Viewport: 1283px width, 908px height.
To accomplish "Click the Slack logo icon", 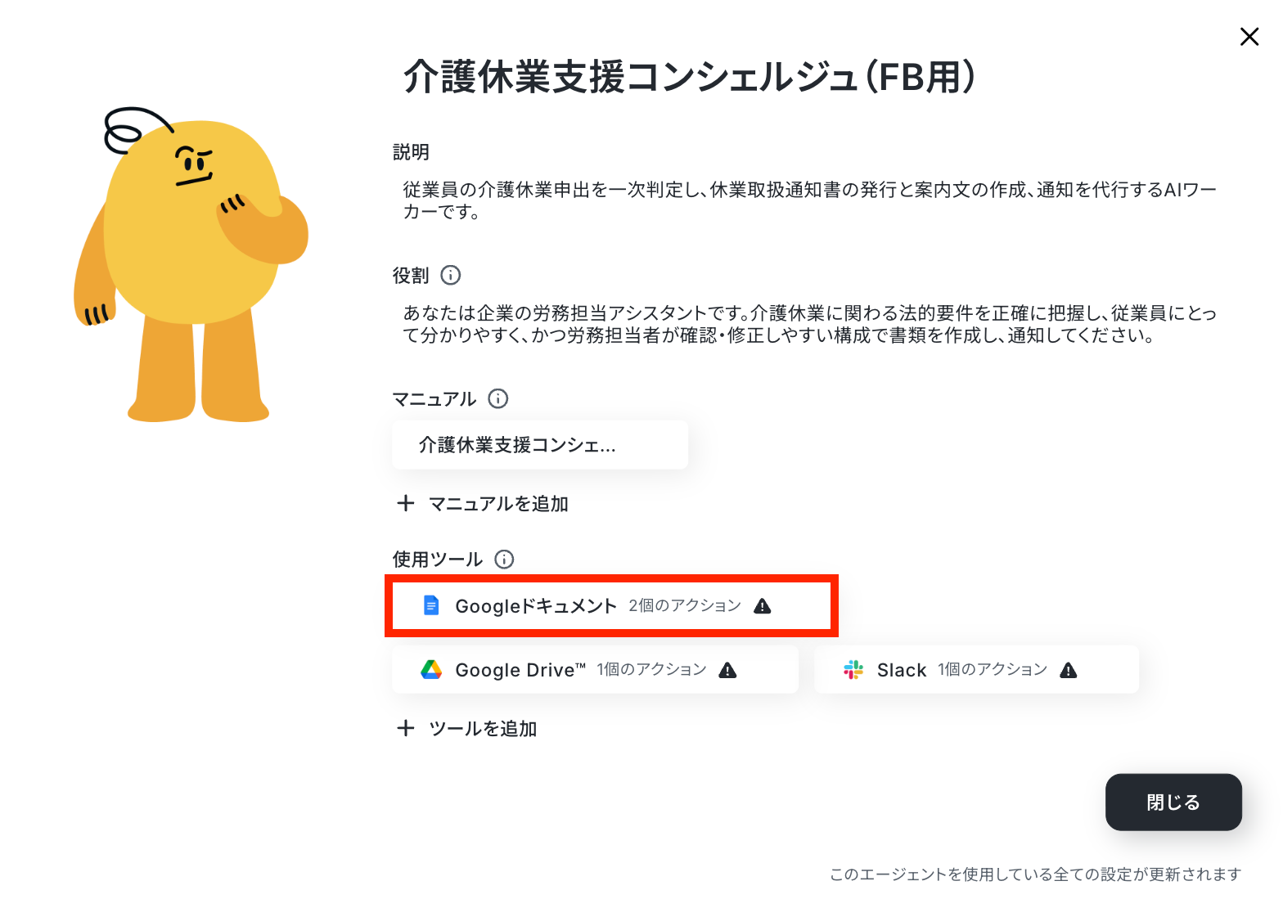I will [x=853, y=670].
